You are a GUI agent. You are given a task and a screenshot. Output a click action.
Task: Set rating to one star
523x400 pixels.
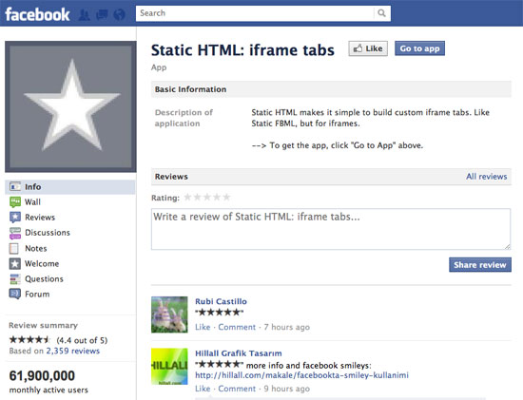pyautogui.click(x=187, y=198)
